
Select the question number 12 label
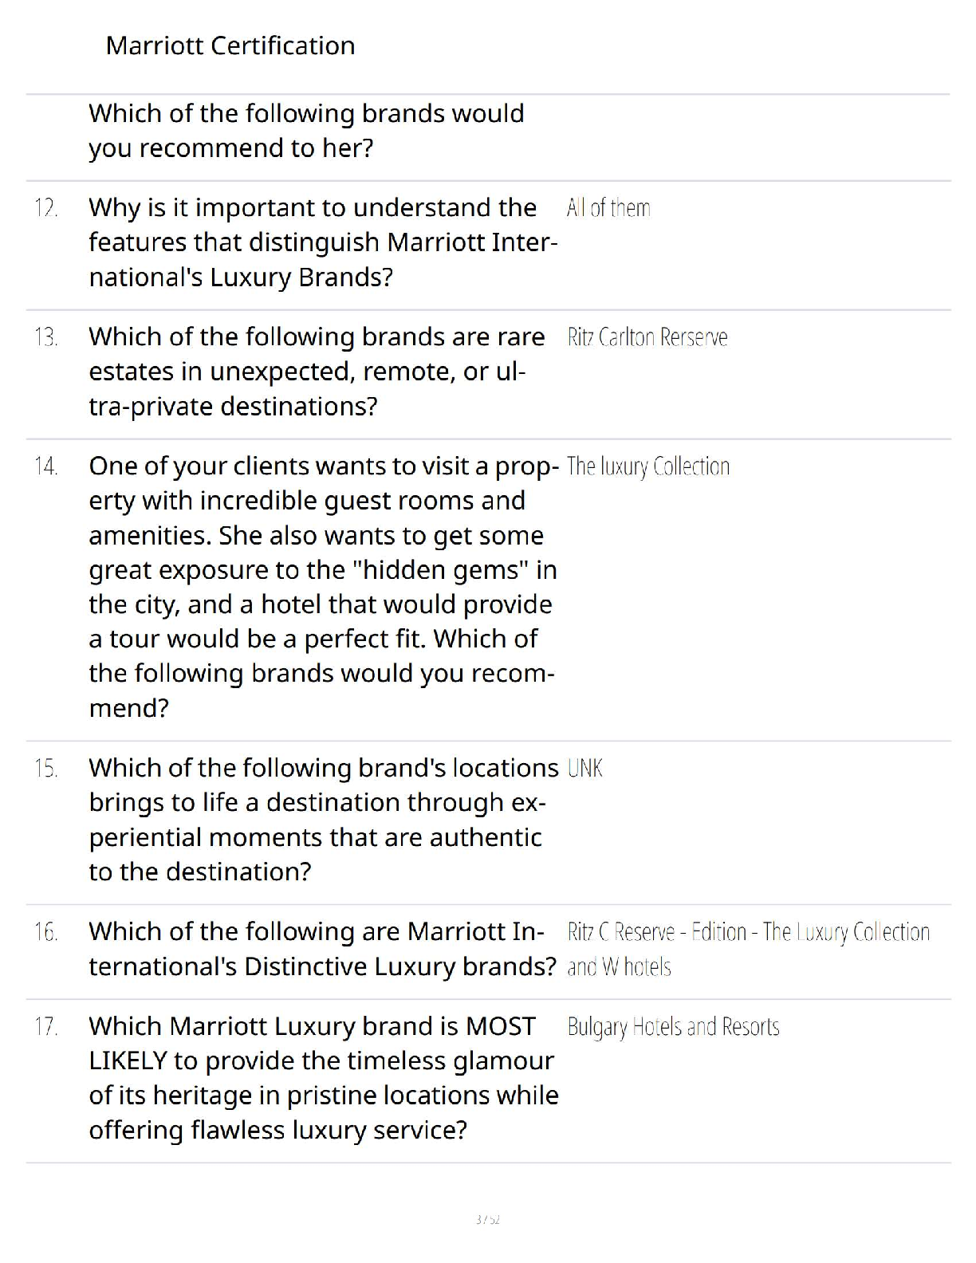46,209
